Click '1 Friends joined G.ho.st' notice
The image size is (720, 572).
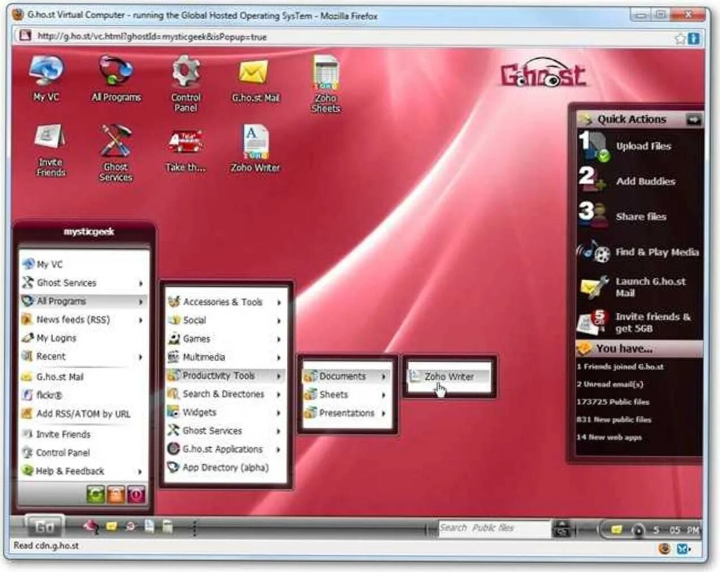(620, 367)
